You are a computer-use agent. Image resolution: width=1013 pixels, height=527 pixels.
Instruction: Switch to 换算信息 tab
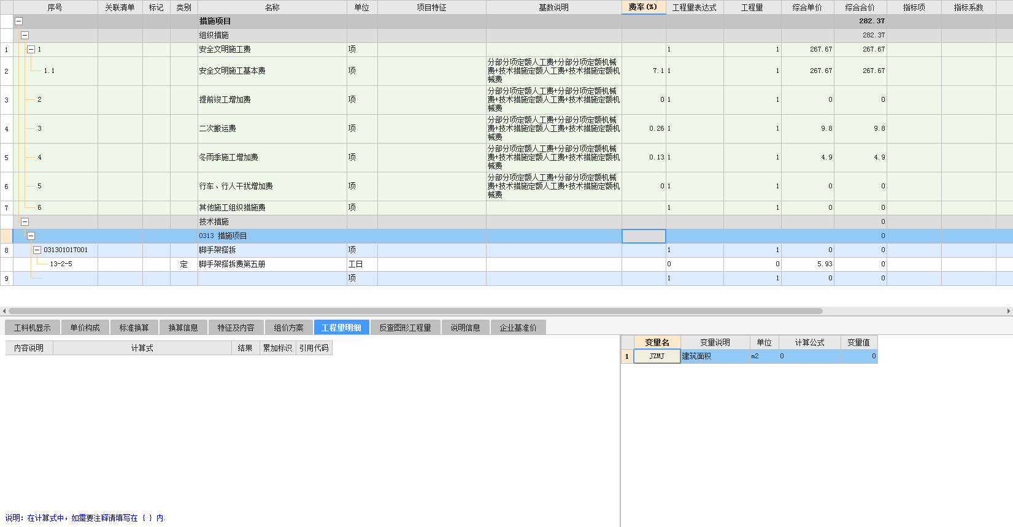point(183,328)
